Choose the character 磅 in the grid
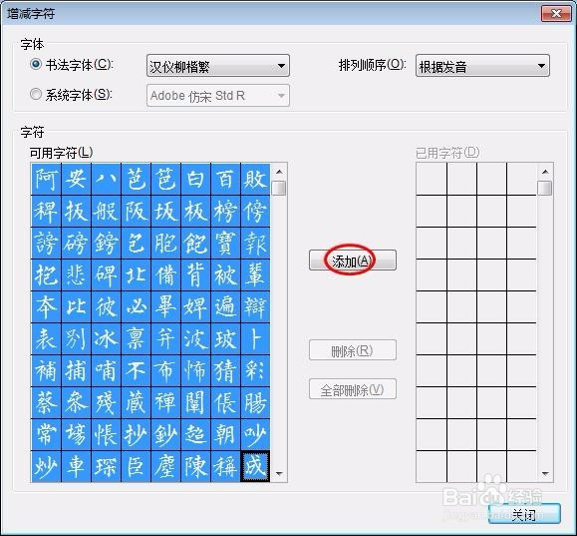The image size is (577, 536). [76, 243]
